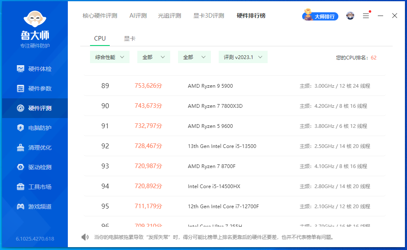Click score 720,892分
This screenshot has height=250, width=407.
[x=148, y=186]
